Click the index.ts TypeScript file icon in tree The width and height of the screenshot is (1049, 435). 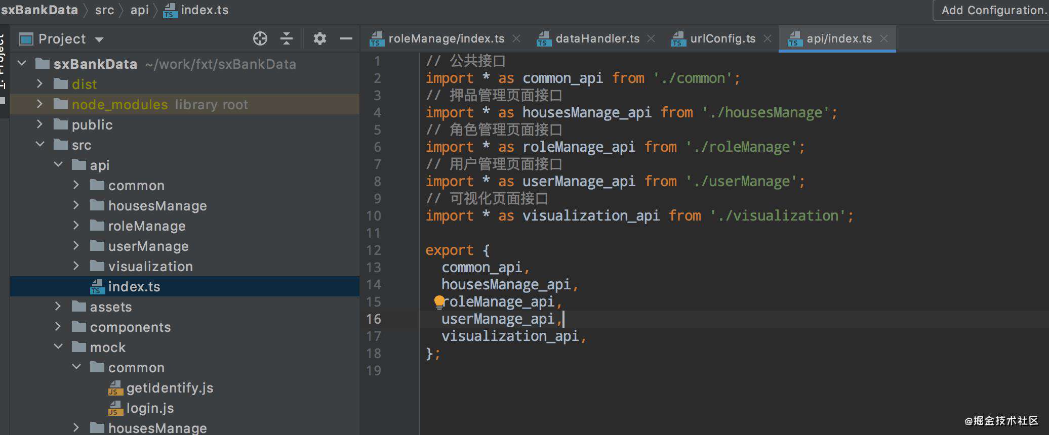[97, 287]
